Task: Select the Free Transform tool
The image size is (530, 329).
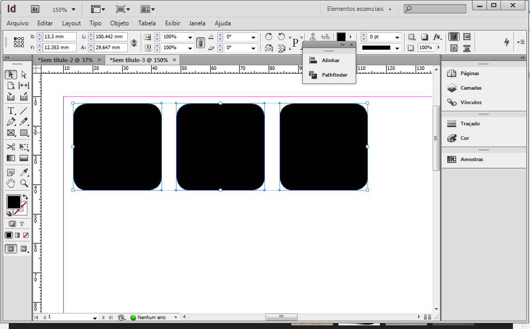Action: (x=24, y=147)
